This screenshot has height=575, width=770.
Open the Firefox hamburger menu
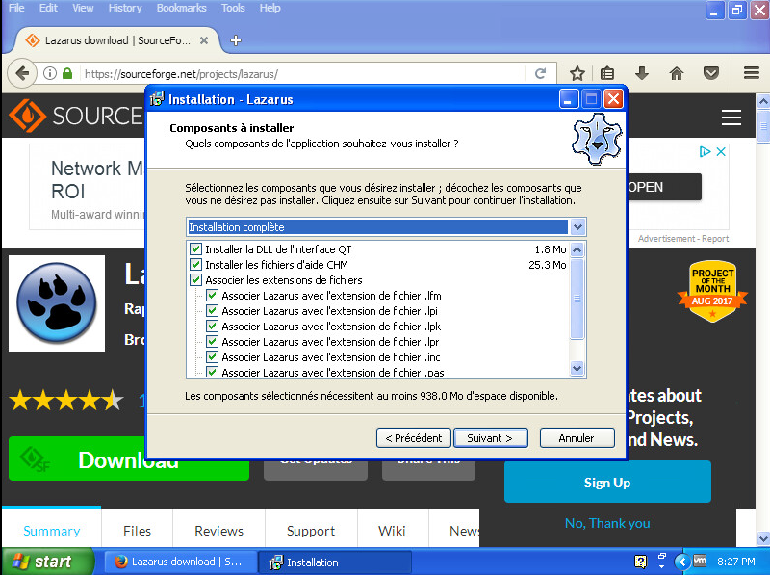pos(752,74)
